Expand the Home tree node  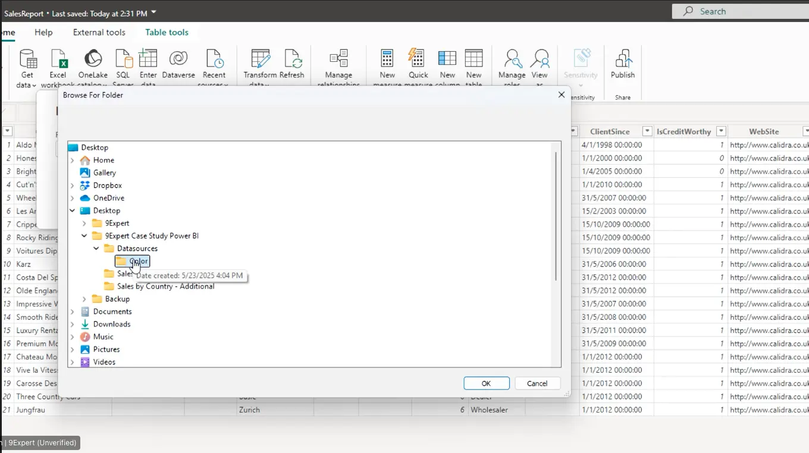point(73,160)
